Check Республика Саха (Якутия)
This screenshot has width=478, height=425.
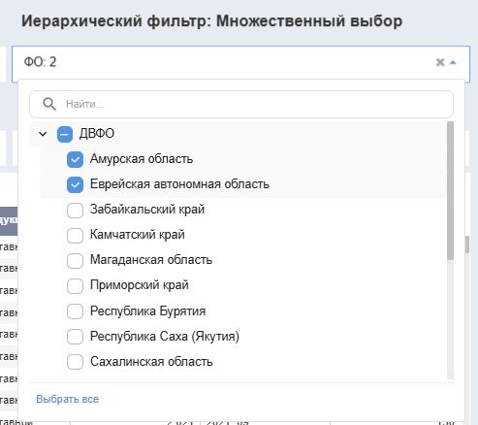tap(75, 337)
